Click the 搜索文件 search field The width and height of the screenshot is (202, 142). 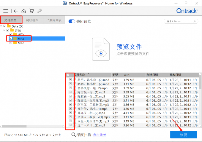pos(181,21)
